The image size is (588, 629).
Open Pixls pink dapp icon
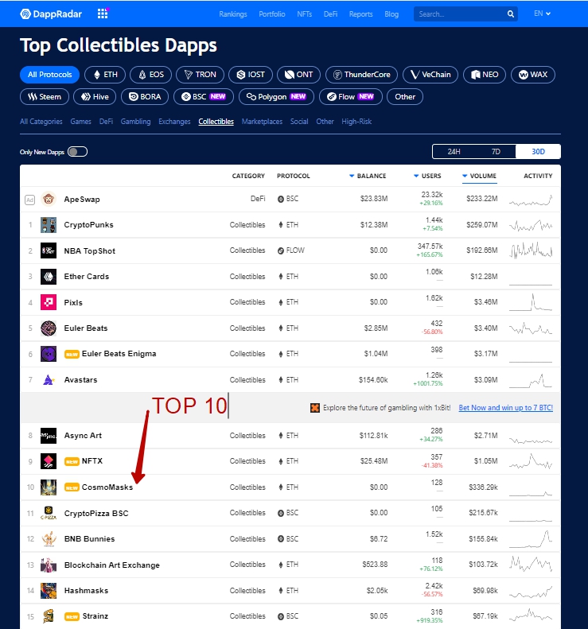49,302
